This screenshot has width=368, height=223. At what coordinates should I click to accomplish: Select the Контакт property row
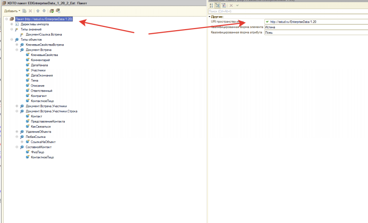coord(37,116)
